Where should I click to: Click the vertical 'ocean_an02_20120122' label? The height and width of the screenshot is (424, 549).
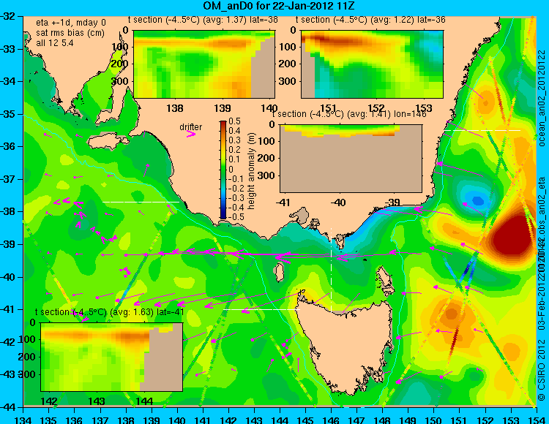[542, 98]
